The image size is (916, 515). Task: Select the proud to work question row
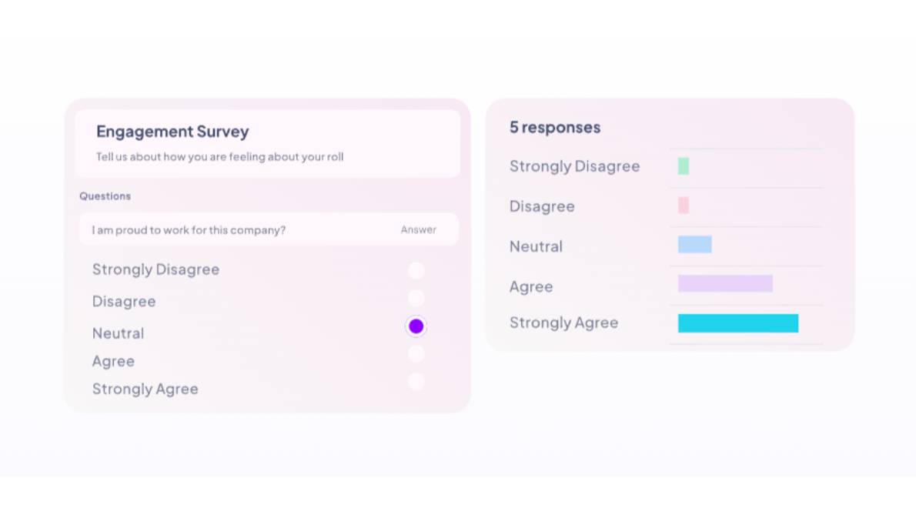coord(189,229)
